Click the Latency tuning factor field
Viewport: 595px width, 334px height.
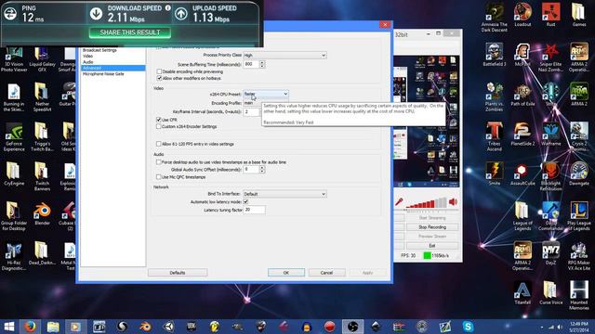click(x=254, y=210)
